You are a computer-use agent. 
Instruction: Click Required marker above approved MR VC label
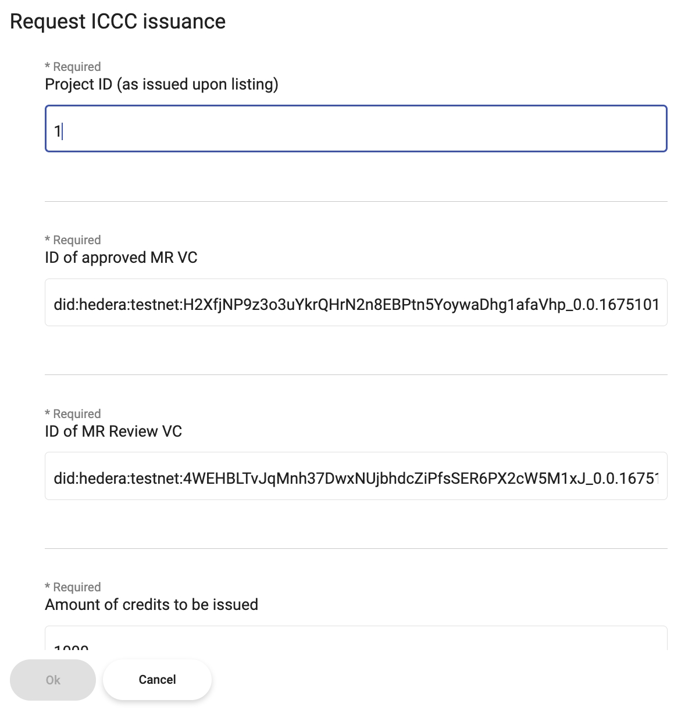73,240
